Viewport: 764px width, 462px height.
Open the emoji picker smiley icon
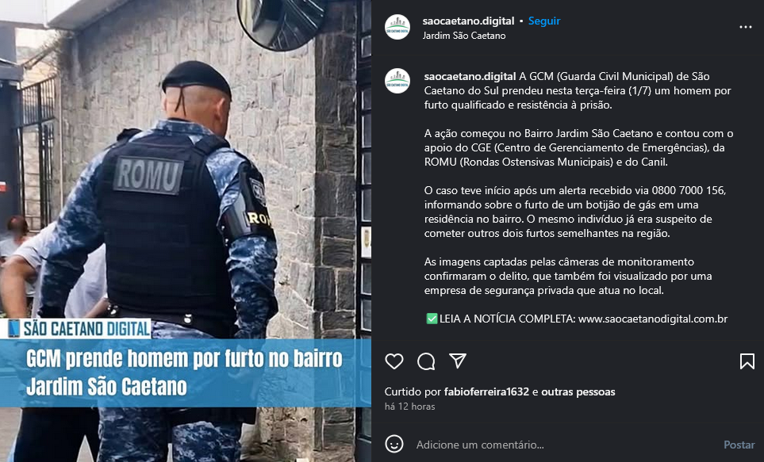click(394, 444)
